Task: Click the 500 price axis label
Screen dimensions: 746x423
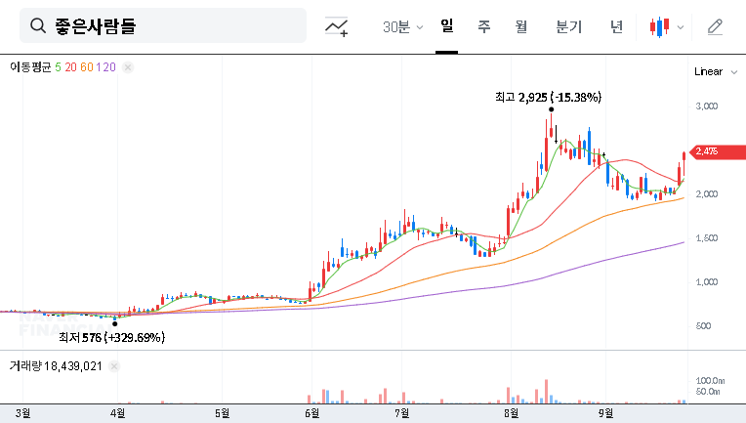Action: [x=703, y=326]
